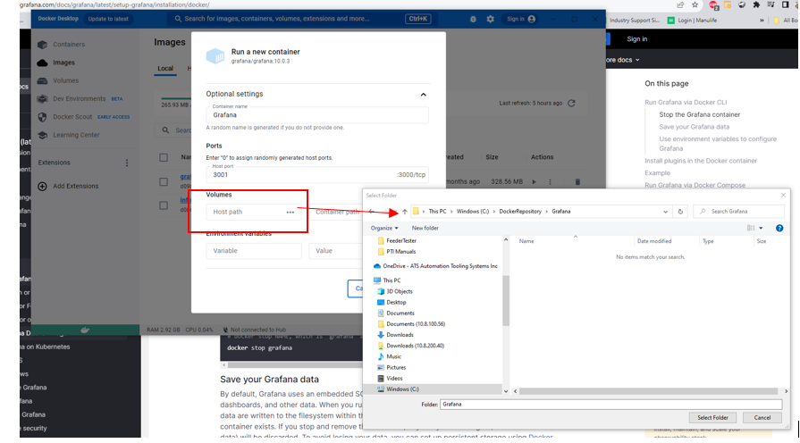800x443 pixels.
Task: Open help in Select Folder dialog
Action: tap(779, 228)
